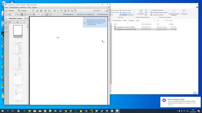Screen dimensions: 202x113
Task: Go to next page with down arrow
Action: click(10, 14)
